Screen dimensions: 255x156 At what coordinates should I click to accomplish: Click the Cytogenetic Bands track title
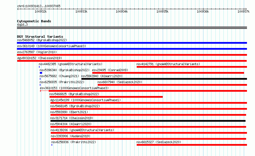[34, 21]
